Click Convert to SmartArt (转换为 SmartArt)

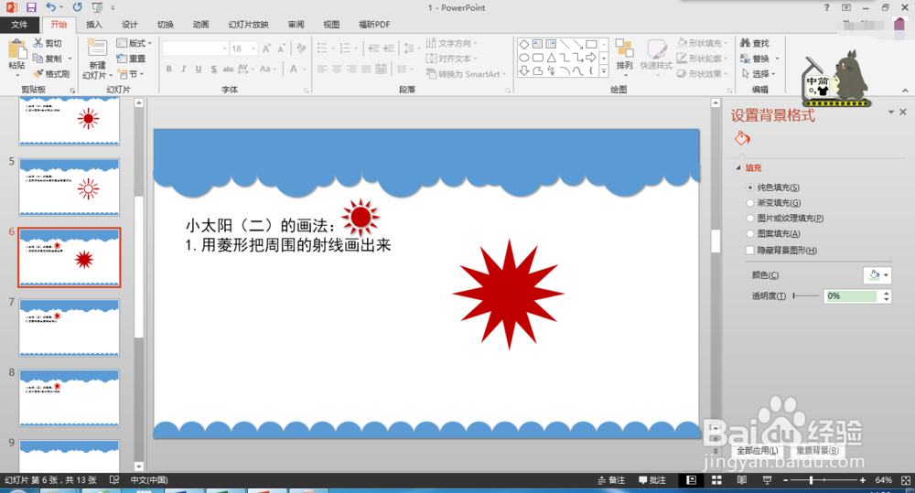pos(465,74)
